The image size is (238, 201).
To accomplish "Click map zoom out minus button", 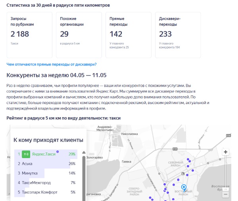I will tap(226, 194).
